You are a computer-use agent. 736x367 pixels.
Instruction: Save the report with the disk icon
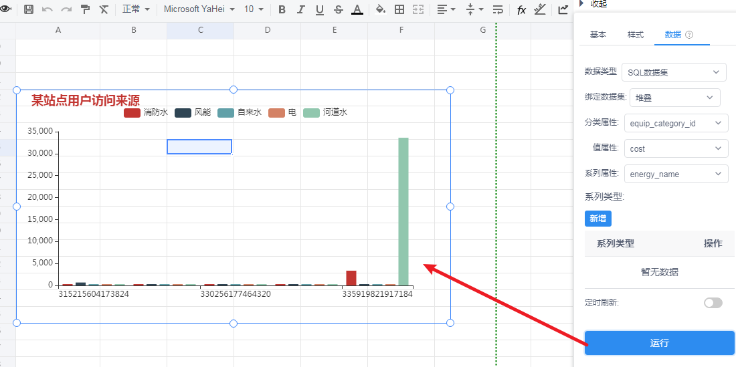click(29, 9)
